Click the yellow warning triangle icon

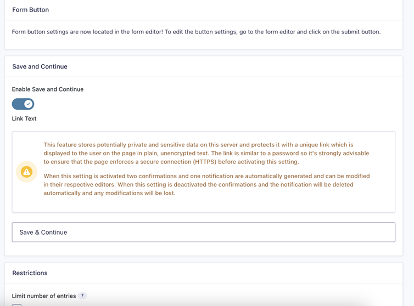26,172
